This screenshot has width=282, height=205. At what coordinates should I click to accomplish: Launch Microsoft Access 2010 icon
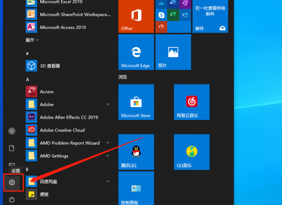click(x=31, y=27)
